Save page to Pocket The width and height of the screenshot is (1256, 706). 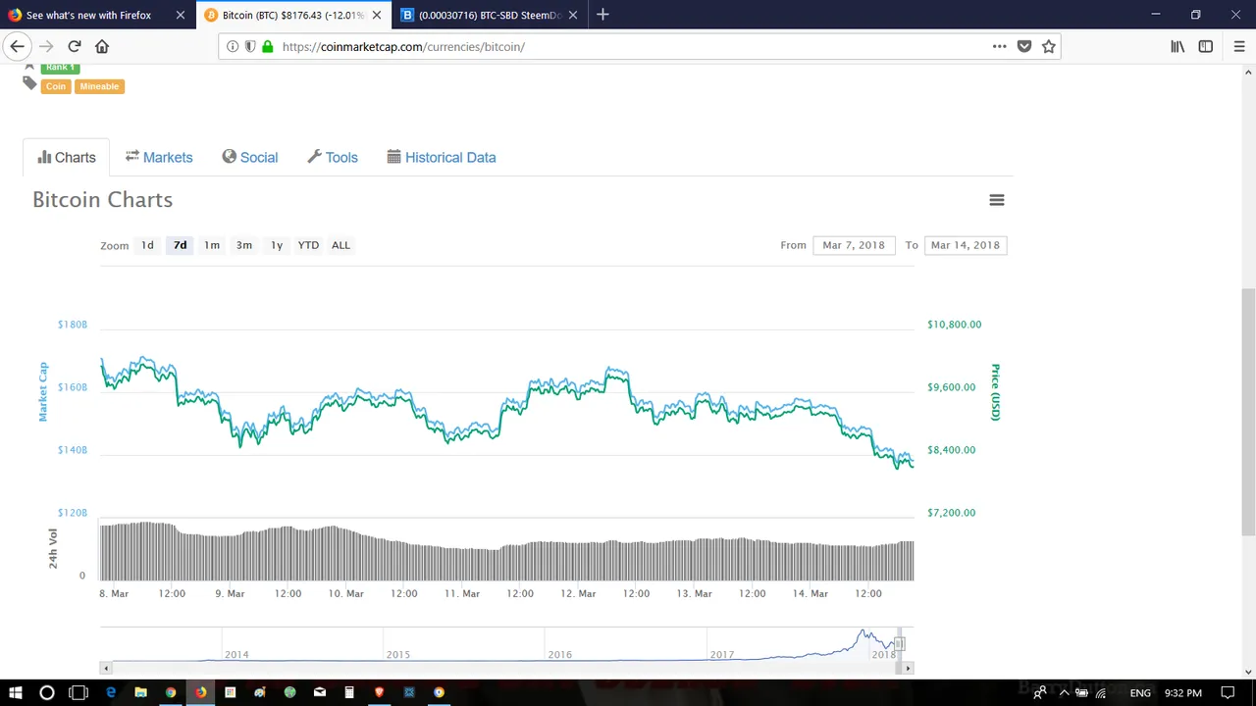[x=1024, y=46]
